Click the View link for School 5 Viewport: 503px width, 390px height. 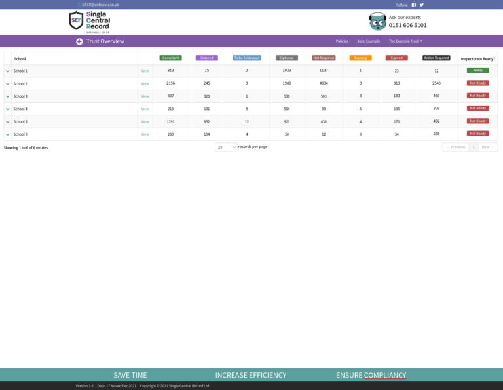(145, 122)
